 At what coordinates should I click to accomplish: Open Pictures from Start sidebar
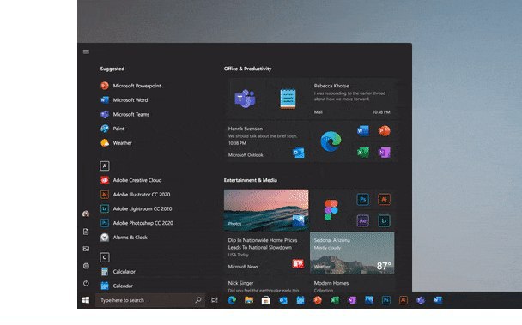click(x=86, y=249)
